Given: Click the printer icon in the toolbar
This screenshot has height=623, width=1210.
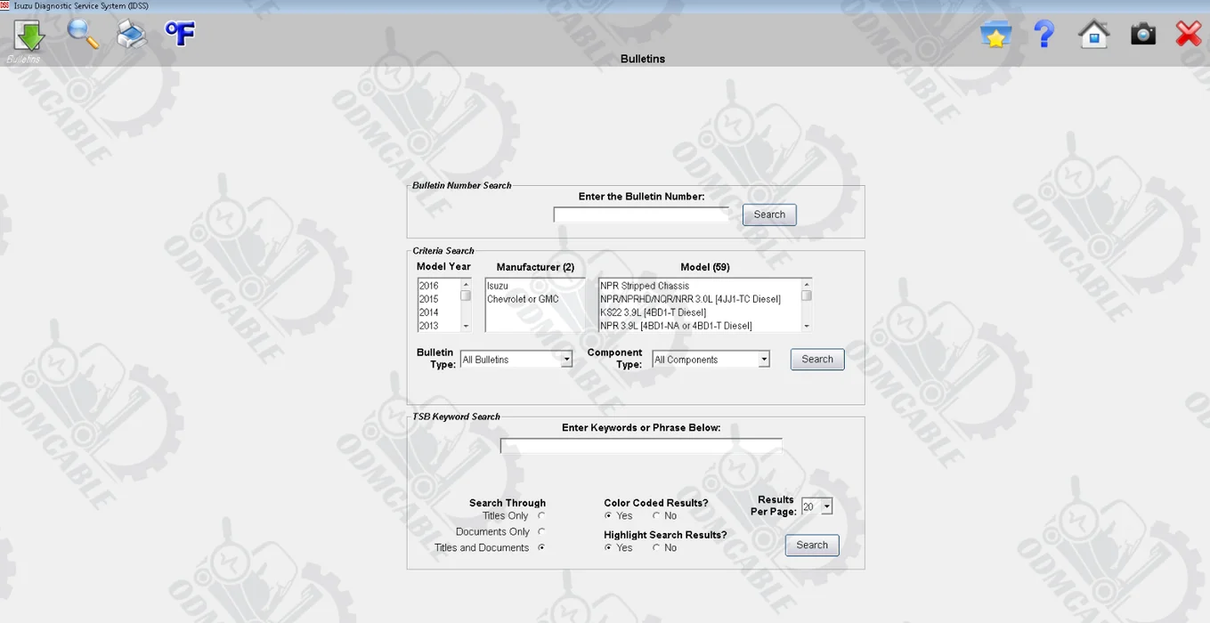Looking at the screenshot, I should 131,34.
